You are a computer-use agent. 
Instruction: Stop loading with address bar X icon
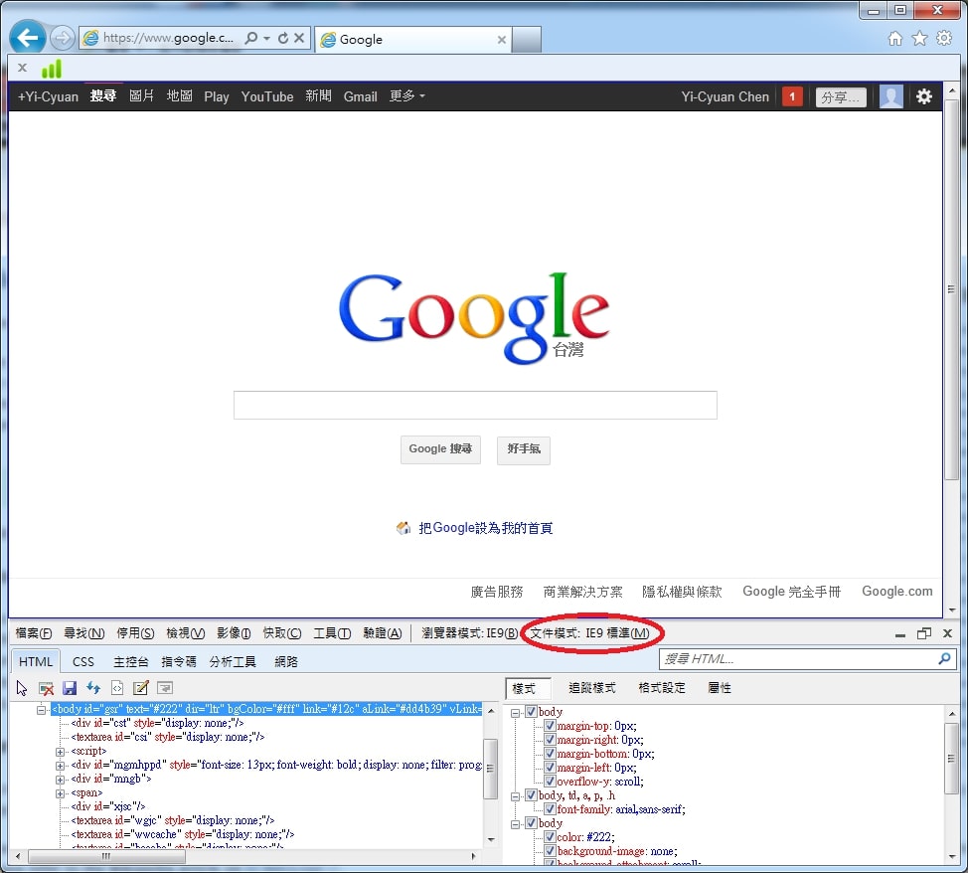[299, 38]
